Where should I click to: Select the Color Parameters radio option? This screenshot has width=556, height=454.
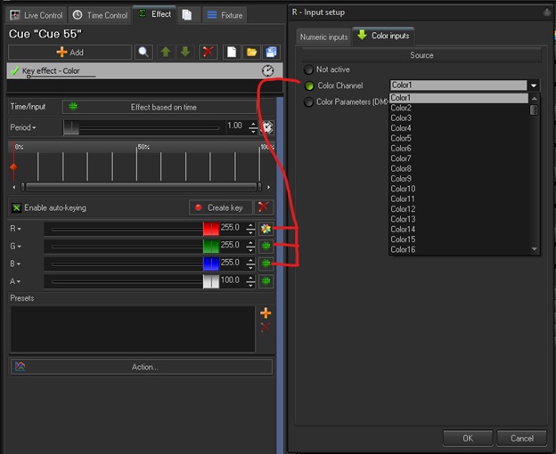(309, 102)
